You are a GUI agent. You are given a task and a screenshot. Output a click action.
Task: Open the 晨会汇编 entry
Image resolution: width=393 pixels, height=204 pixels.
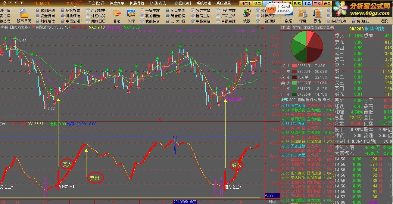175,16
